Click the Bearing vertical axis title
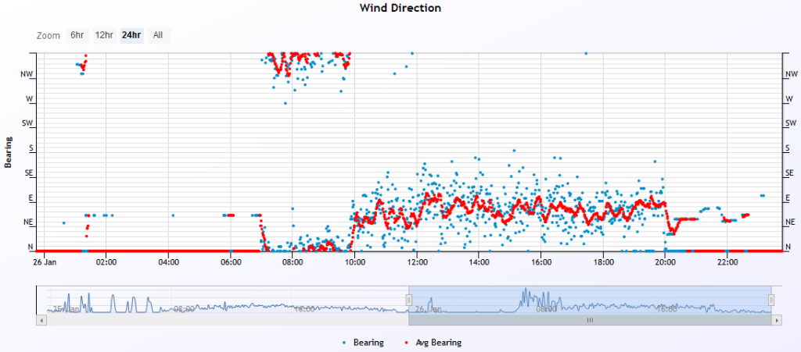The width and height of the screenshot is (801, 352). [x=8, y=151]
